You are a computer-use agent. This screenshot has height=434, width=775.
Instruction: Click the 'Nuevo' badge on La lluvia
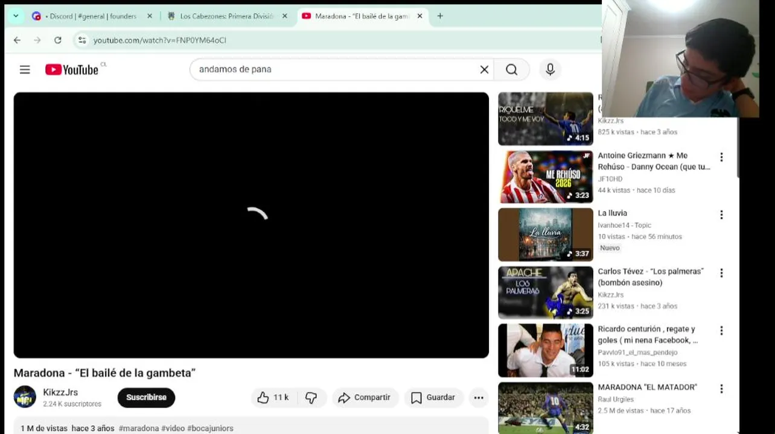(610, 248)
